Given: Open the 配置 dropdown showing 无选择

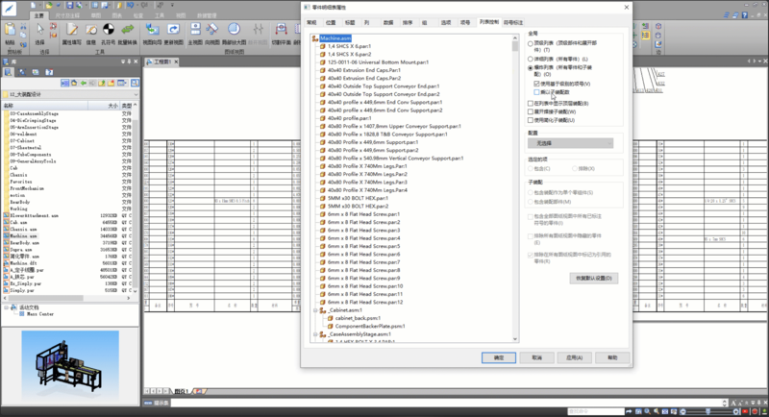Looking at the screenshot, I should click(x=570, y=143).
